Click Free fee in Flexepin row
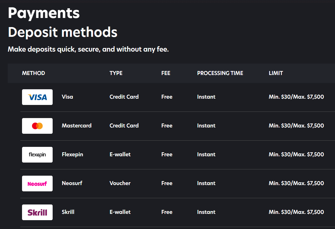Image resolution: width=335 pixels, height=229 pixels. pos(167,155)
